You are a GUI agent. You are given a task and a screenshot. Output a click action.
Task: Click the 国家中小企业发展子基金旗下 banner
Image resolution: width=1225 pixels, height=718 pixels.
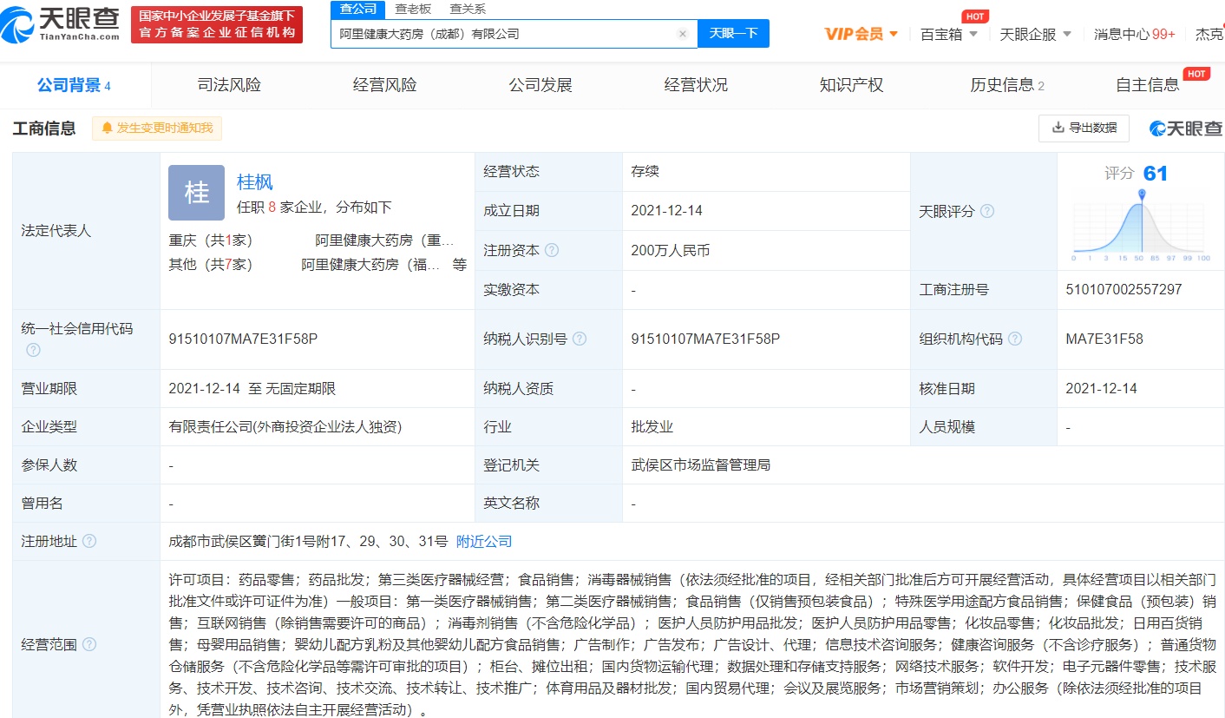(217, 24)
